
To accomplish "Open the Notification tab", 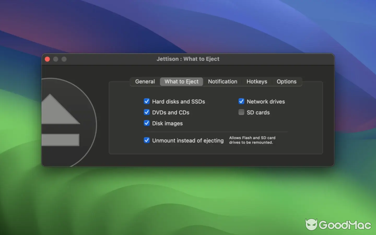I will (x=222, y=81).
